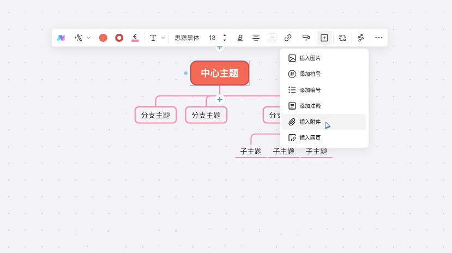Click the hyperlink icon in toolbar
The height and width of the screenshot is (253, 452).
(x=288, y=38)
